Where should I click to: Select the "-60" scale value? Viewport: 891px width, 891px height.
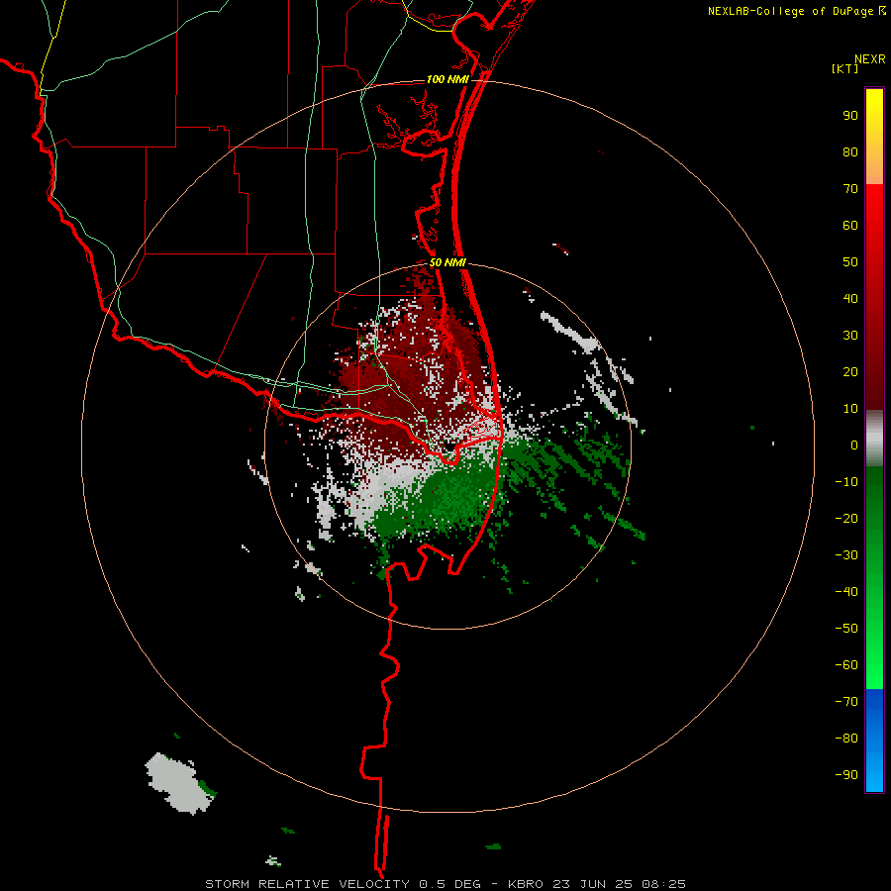846,665
